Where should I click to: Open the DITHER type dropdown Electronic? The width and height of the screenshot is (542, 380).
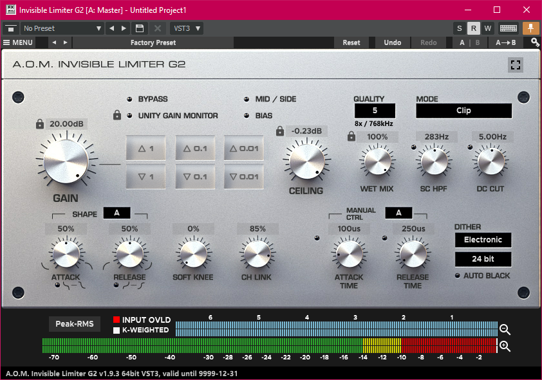coord(483,240)
